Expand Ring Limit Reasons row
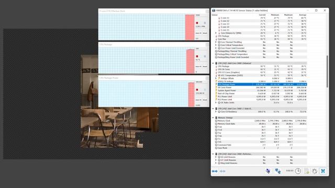This screenshot has width=335, height=188. 216,163
